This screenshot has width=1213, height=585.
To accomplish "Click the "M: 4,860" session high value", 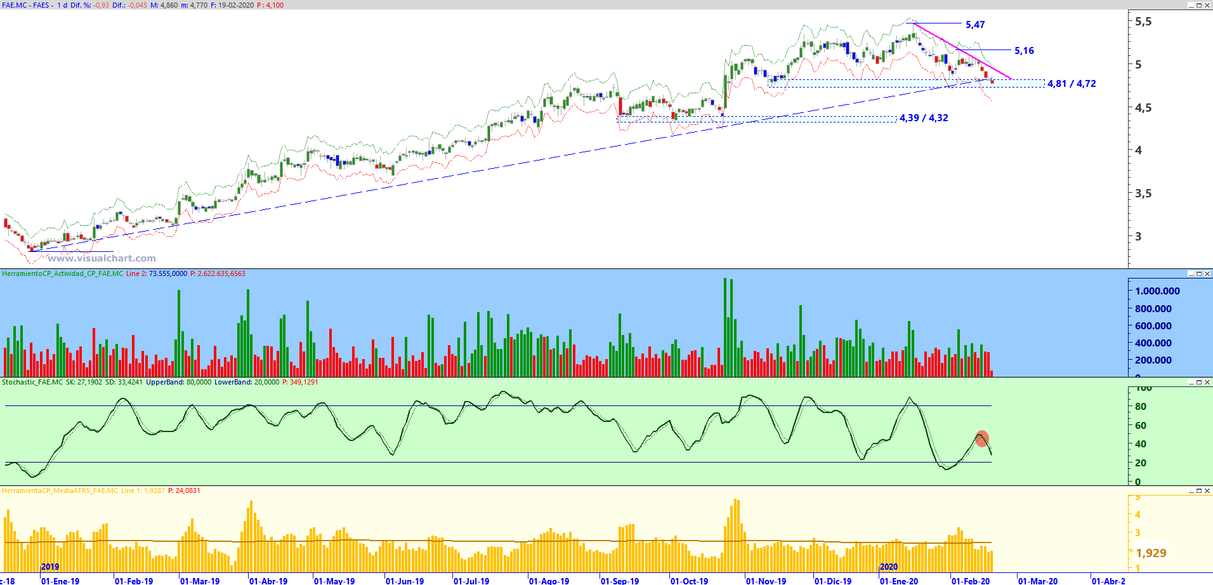I will coord(164,5).
